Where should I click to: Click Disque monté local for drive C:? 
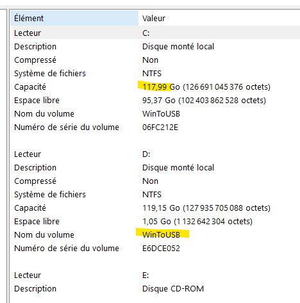[178, 47]
